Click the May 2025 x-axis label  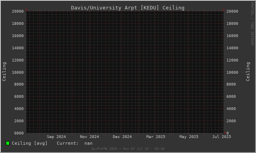coord(189,137)
